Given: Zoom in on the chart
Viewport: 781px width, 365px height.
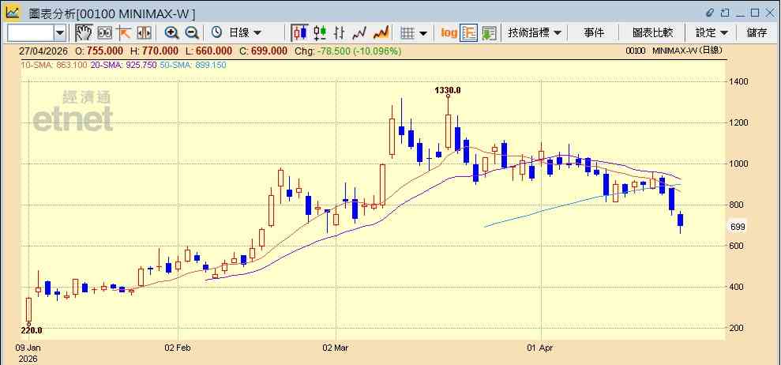Looking at the screenshot, I should (x=172, y=33).
